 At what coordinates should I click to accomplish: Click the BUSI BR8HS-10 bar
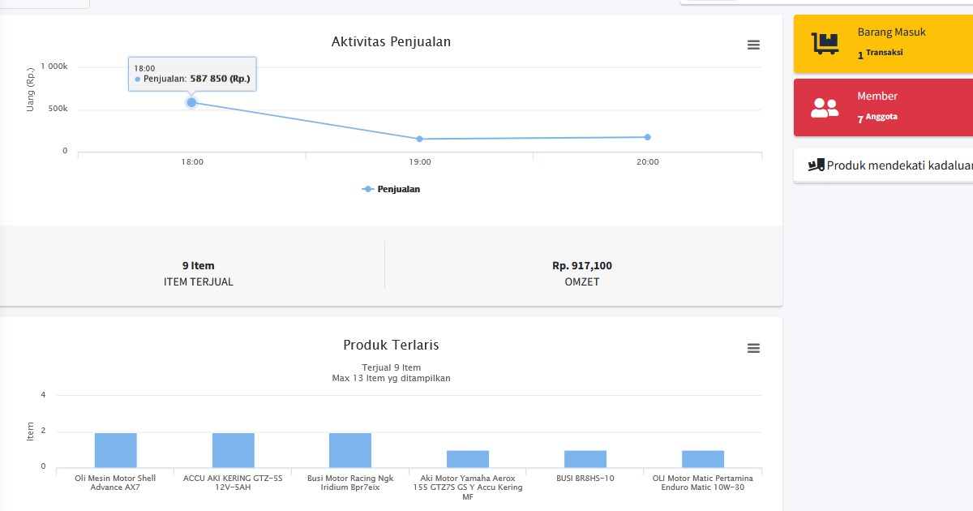585,459
